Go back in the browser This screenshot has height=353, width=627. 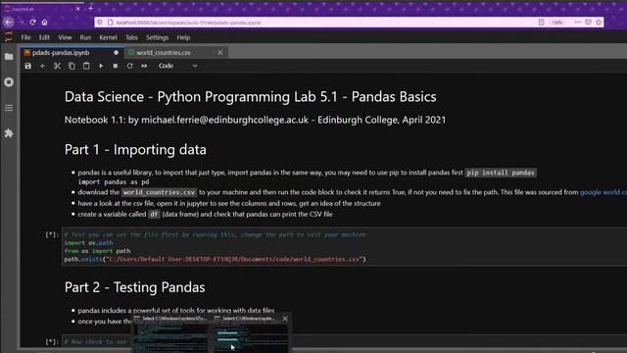point(9,22)
